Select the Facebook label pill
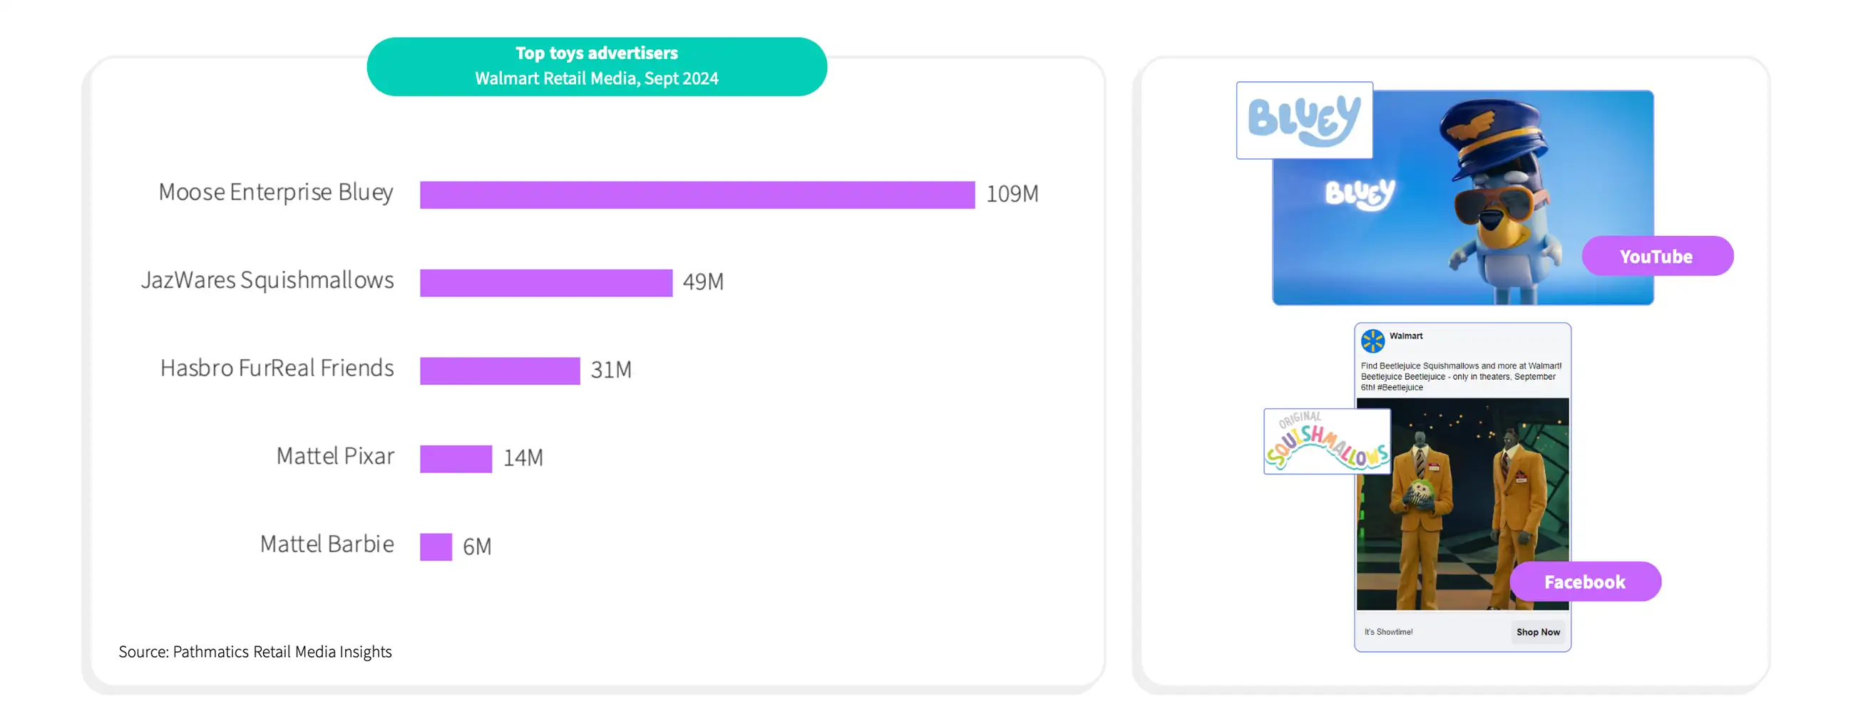The height and width of the screenshot is (724, 1858). pos(1586,582)
